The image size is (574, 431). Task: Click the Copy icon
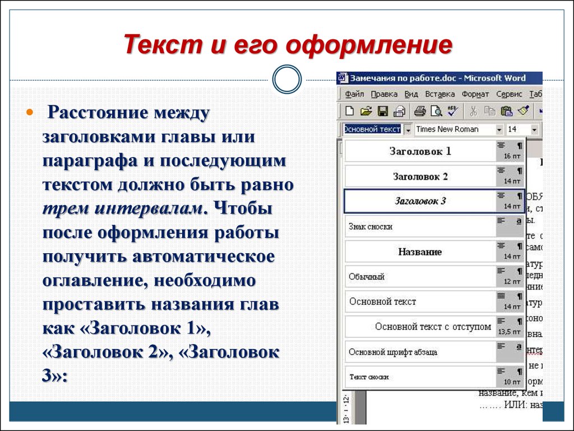tap(489, 111)
